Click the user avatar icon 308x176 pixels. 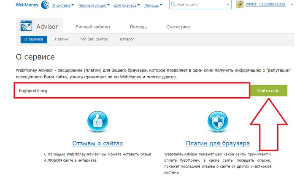[240, 4]
